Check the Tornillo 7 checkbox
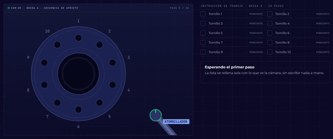The height and width of the screenshot is (139, 333). pos(203,43)
